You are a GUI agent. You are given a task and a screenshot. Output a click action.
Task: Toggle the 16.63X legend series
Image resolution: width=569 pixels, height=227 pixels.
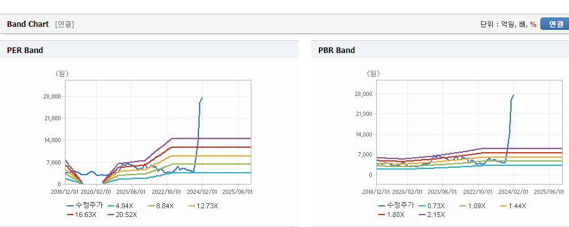pos(82,215)
